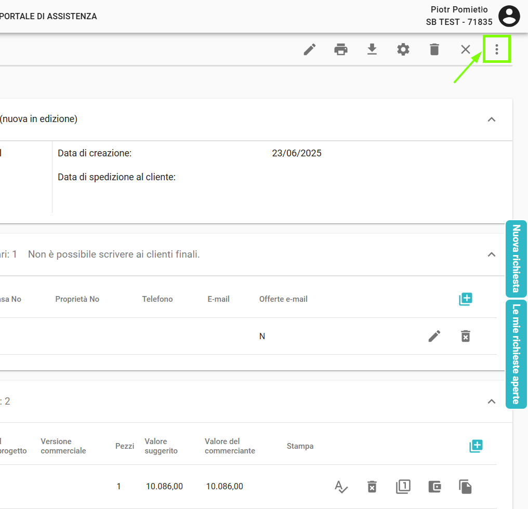Open user account avatar icon

509,16
